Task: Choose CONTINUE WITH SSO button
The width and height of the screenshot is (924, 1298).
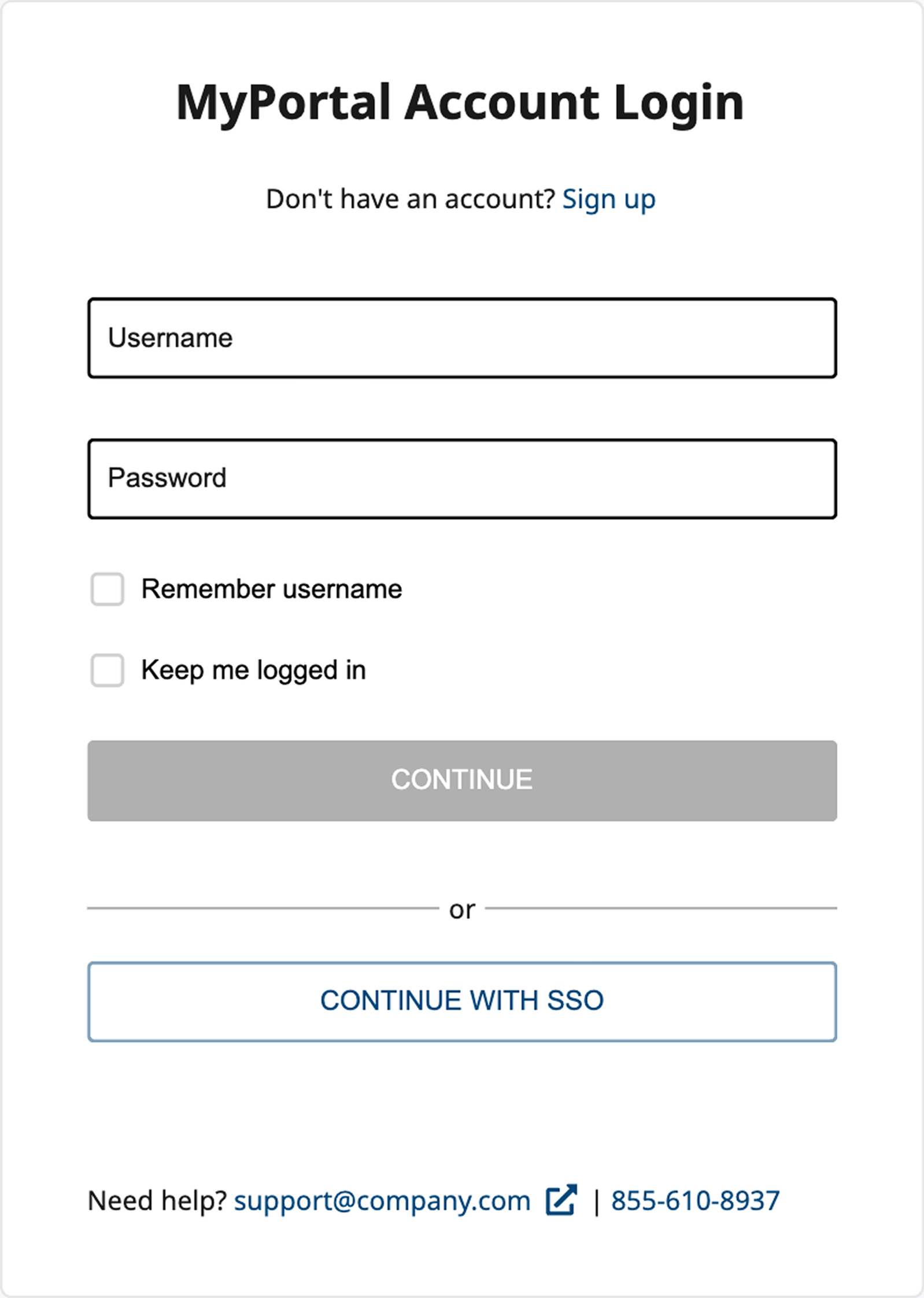Action: click(462, 1001)
